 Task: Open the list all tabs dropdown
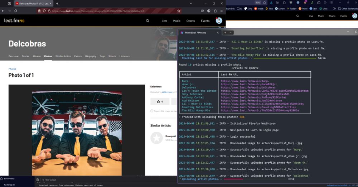pos(191,4)
